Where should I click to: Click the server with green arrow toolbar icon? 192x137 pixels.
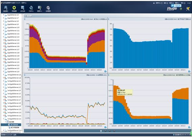pos(40,8)
